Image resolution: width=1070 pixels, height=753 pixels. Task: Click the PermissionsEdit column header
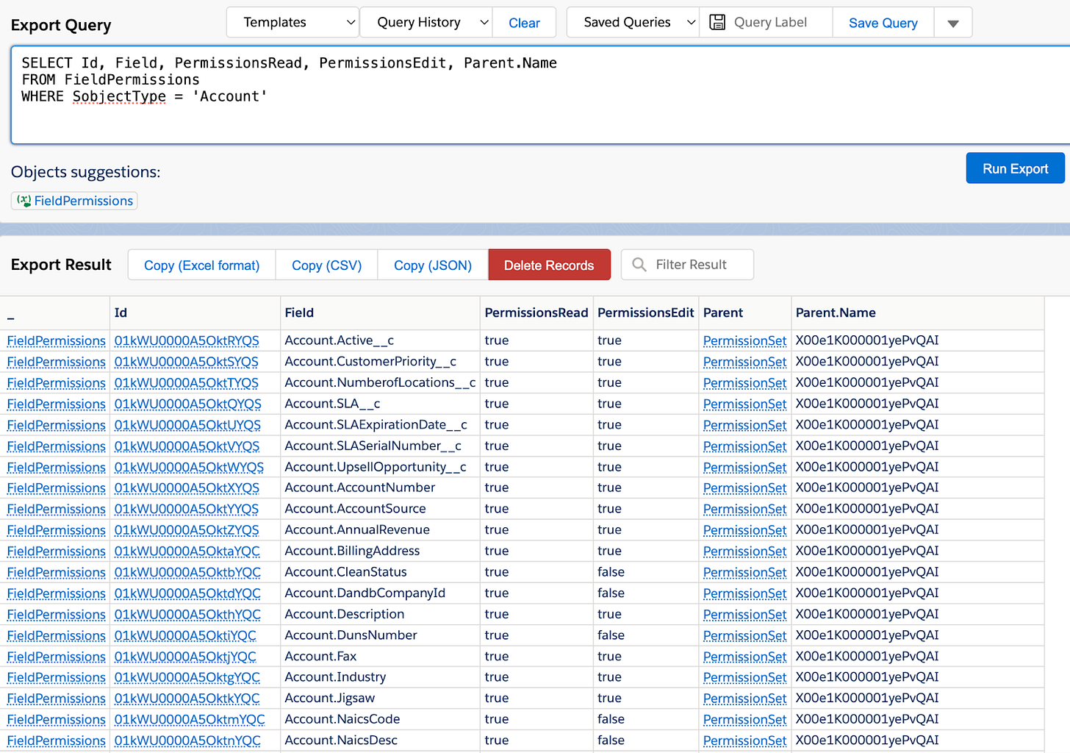click(x=646, y=313)
